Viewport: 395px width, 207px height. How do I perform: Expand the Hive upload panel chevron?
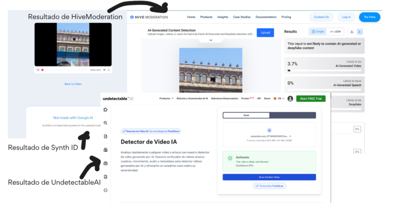coord(211,40)
